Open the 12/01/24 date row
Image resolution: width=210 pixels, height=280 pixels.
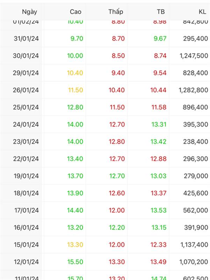105,262
